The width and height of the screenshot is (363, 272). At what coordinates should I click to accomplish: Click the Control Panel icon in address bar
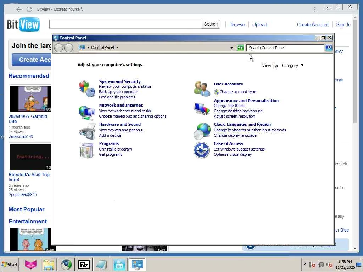click(x=82, y=47)
